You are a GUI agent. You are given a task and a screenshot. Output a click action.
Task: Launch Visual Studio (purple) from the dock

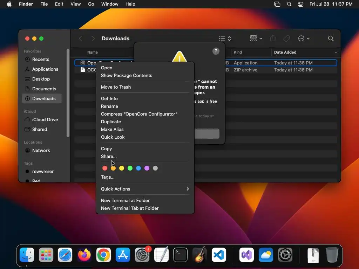246,255
